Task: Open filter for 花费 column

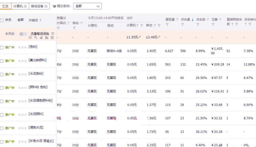Action: tap(213, 25)
